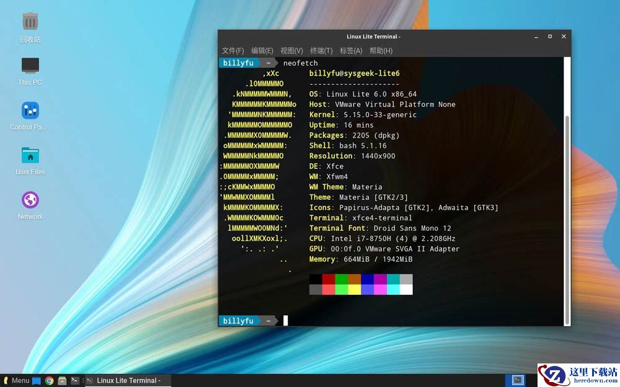
Task: Open the 标签(A) menu
Action: (x=351, y=51)
